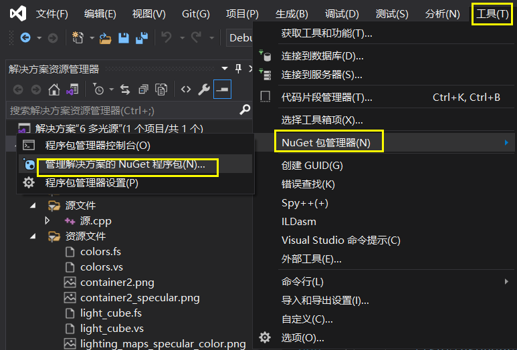The height and width of the screenshot is (350, 517).
Task: Pin the Solution Explorer panel
Action: click(x=238, y=69)
